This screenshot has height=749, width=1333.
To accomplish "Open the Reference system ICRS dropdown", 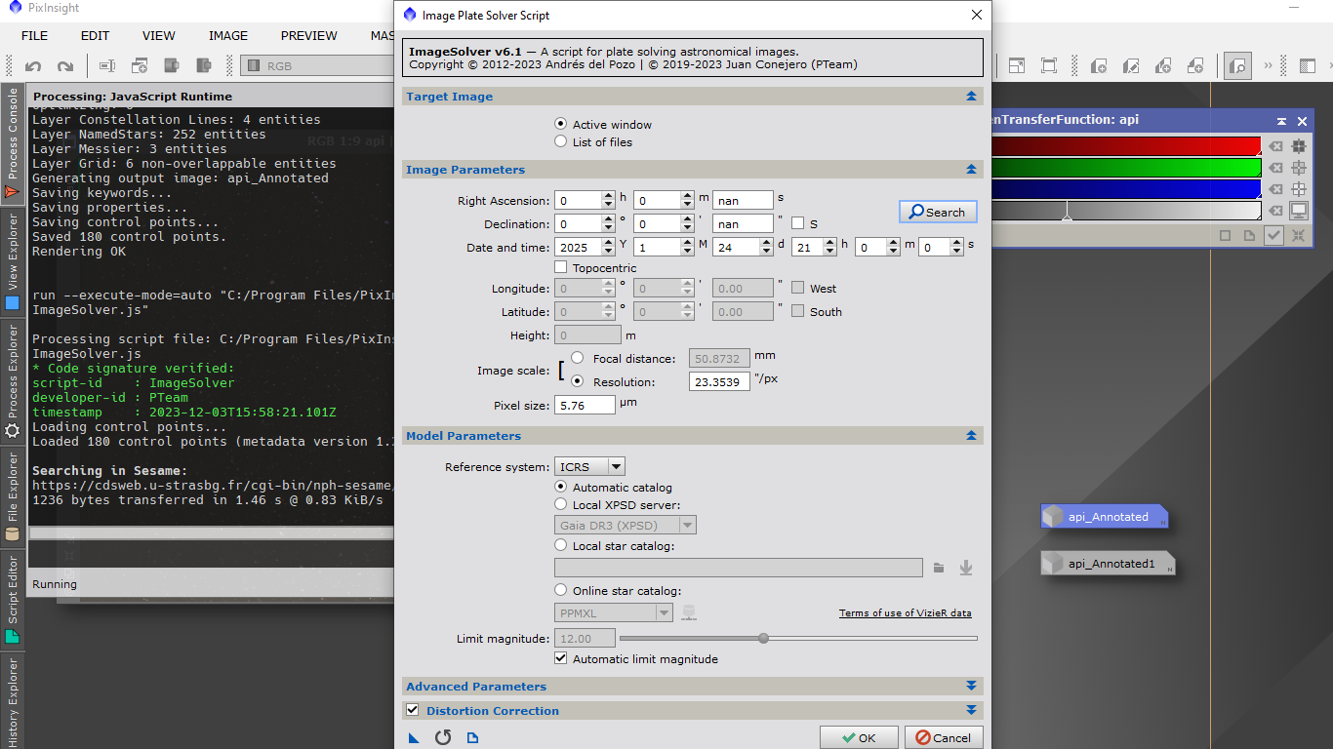I will 589,467.
